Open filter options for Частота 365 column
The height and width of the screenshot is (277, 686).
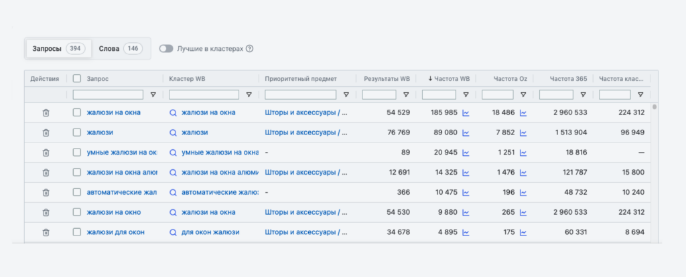pyautogui.click(x=584, y=95)
